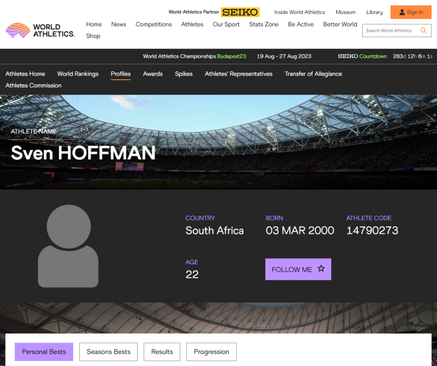This screenshot has width=437, height=366.
Task: Click the athlete placeholder avatar
Action: coord(68,246)
